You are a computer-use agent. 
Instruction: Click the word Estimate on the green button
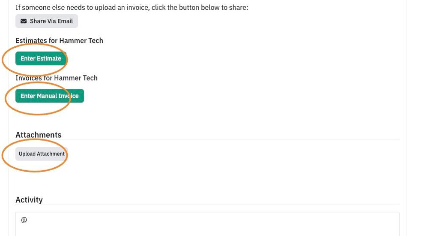click(49, 58)
